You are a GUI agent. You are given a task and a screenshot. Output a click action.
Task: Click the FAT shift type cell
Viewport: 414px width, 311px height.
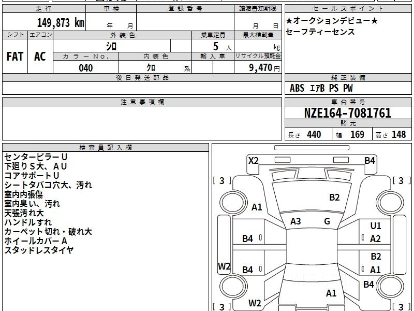[15, 56]
